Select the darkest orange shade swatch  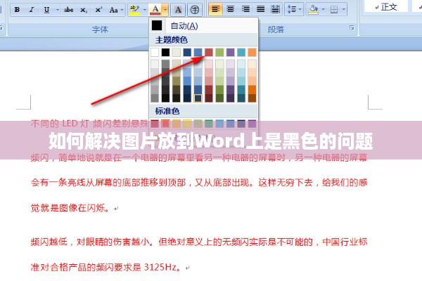pyautogui.click(x=252, y=98)
